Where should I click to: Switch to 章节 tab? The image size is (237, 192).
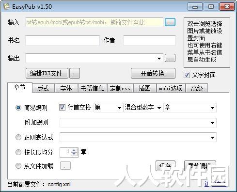click(x=20, y=87)
